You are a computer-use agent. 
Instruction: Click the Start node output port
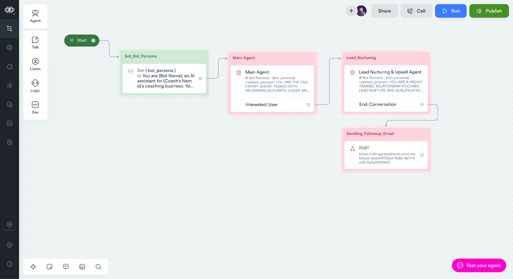point(93,40)
